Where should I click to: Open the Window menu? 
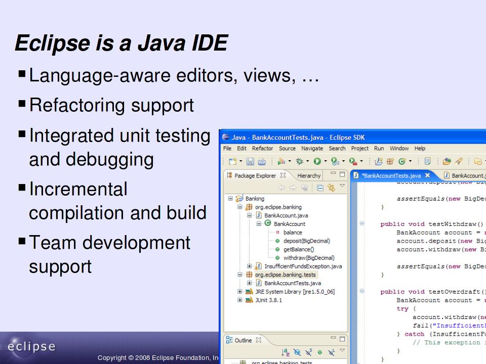click(x=399, y=149)
